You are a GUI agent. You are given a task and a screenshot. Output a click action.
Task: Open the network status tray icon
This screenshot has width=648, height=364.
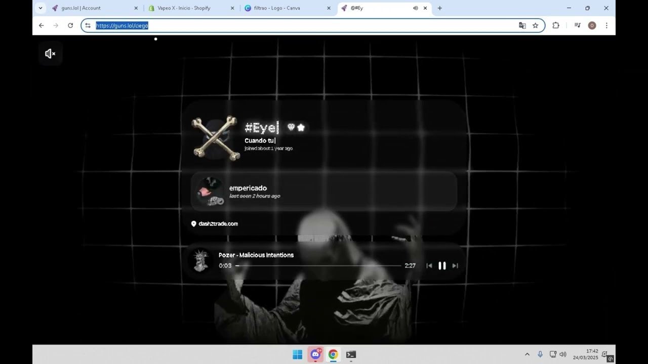pyautogui.click(x=553, y=354)
